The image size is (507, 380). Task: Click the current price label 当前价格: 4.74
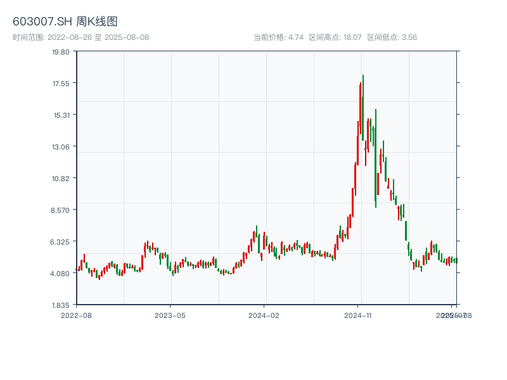278,37
